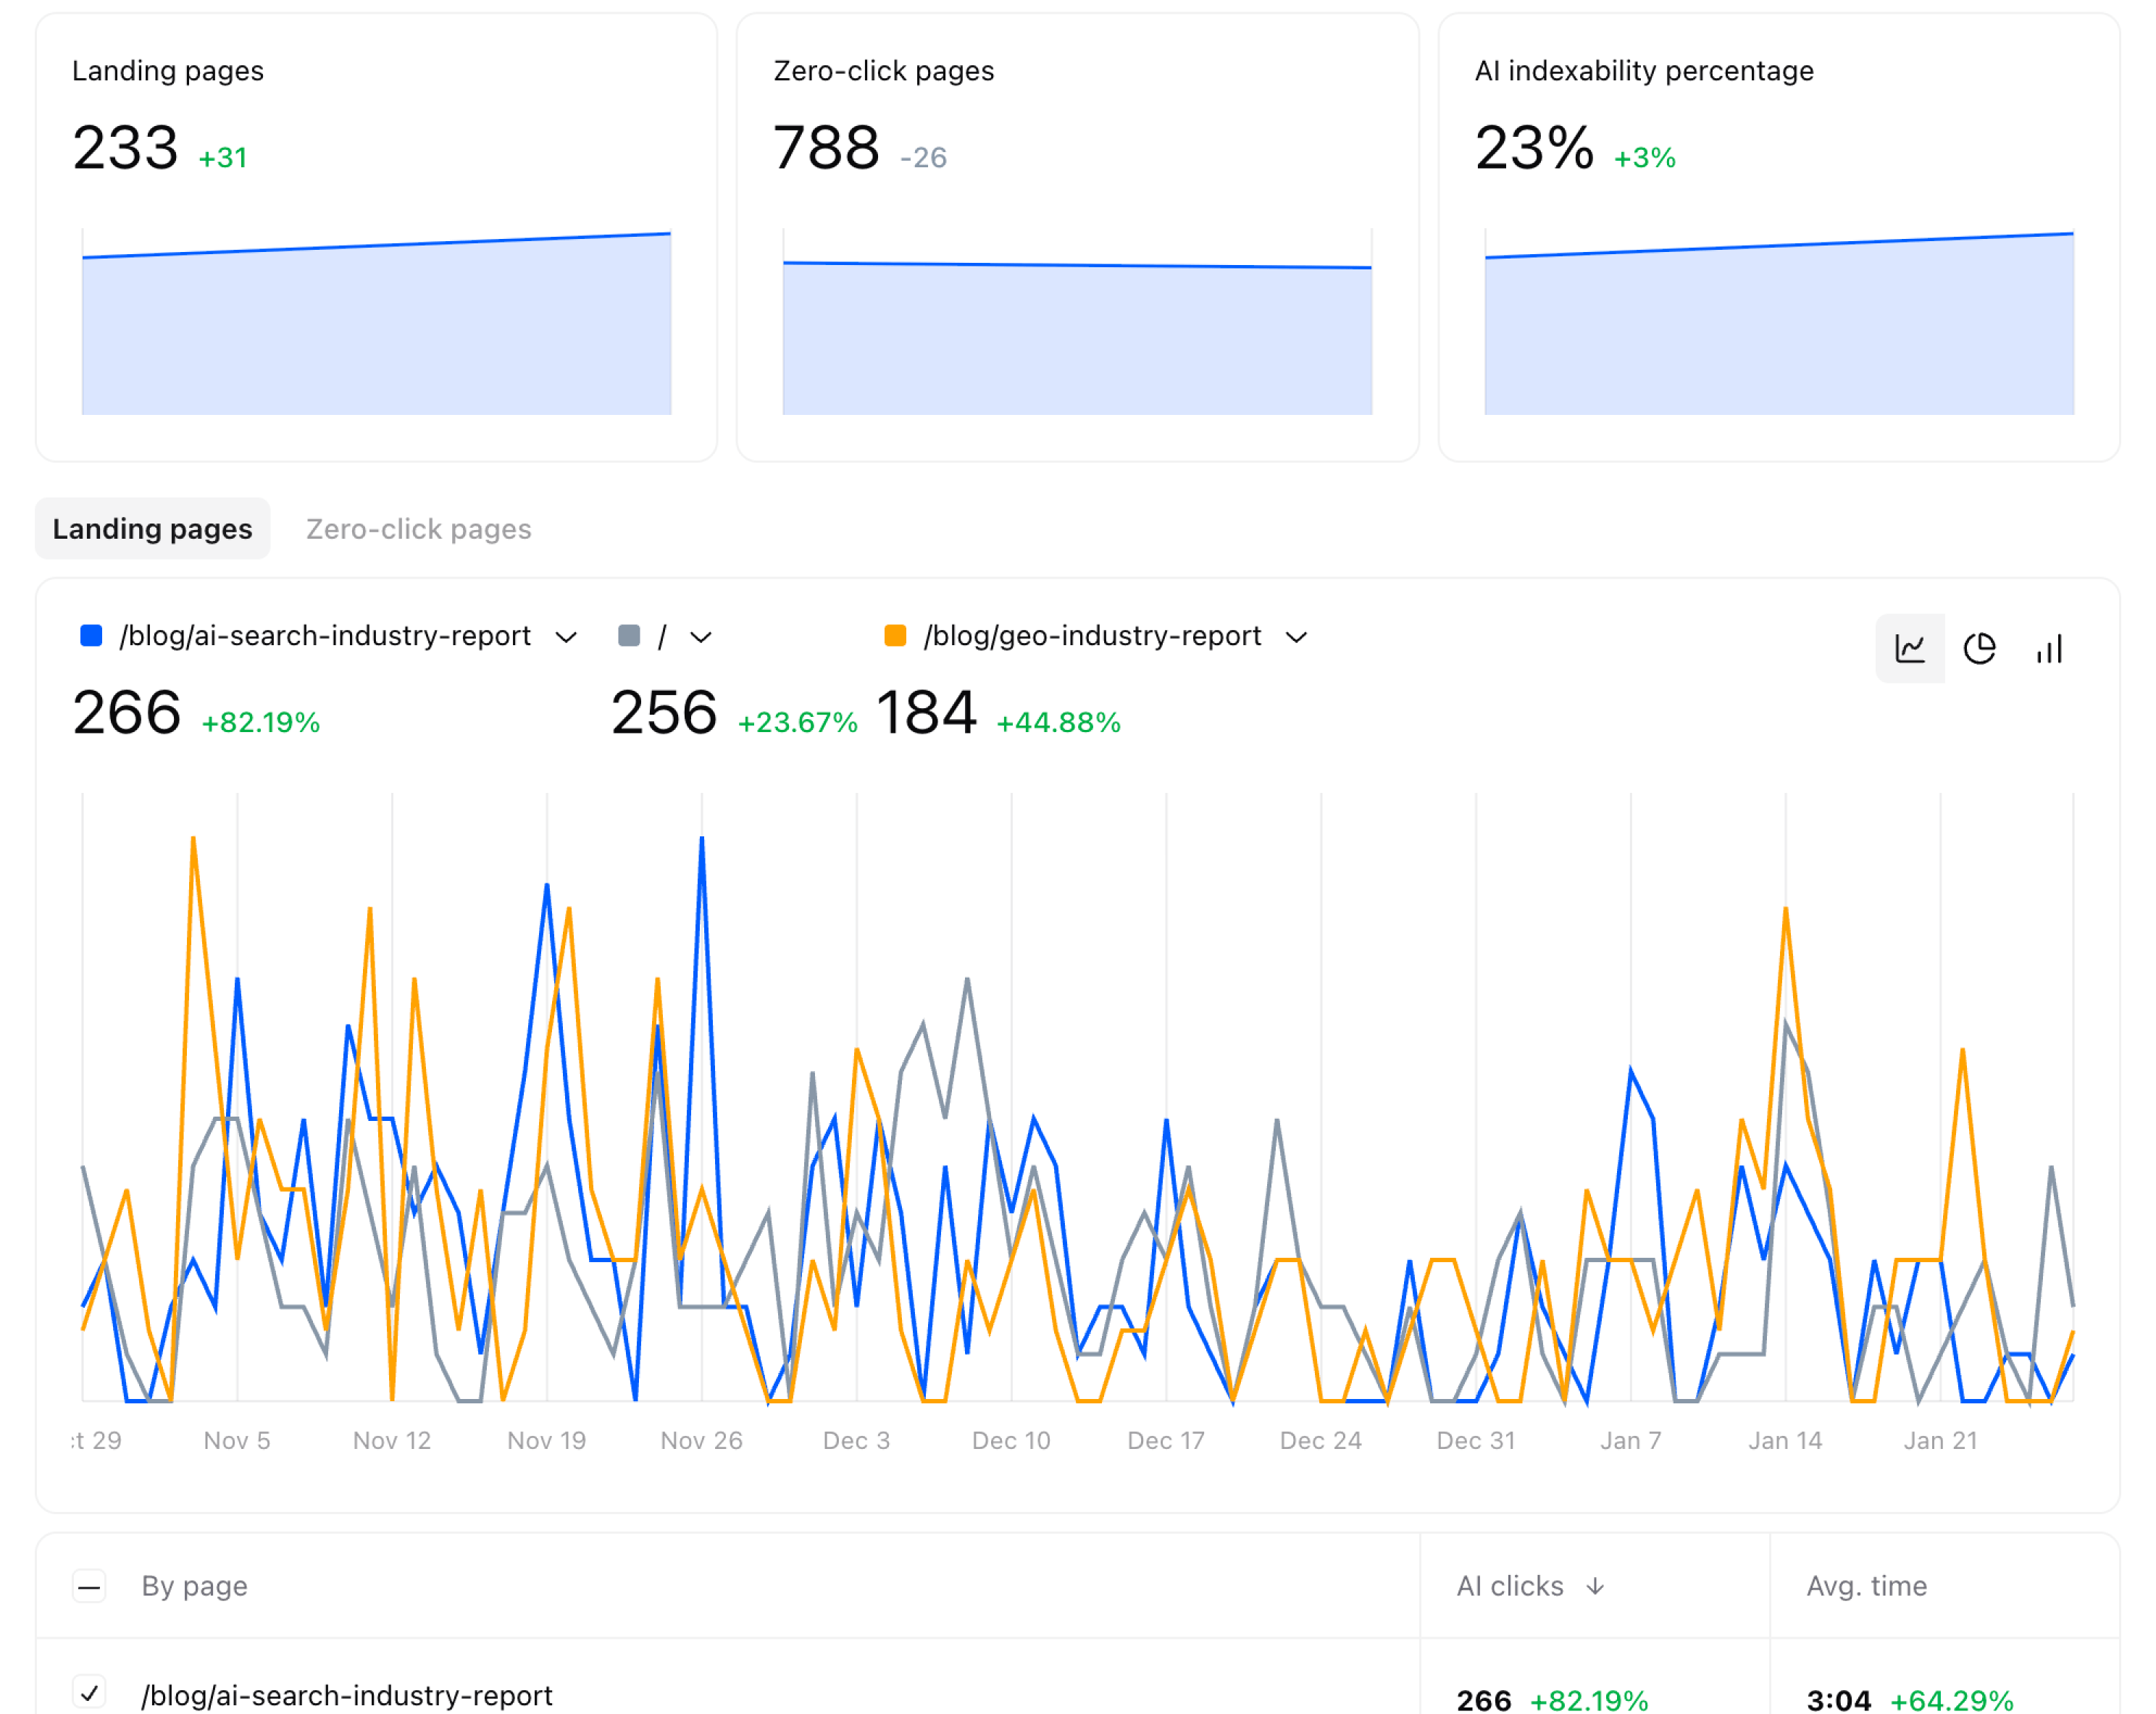Click the sort arrow beside AI clicks
Viewport: 2156px width, 1714px height.
[x=1597, y=1586]
